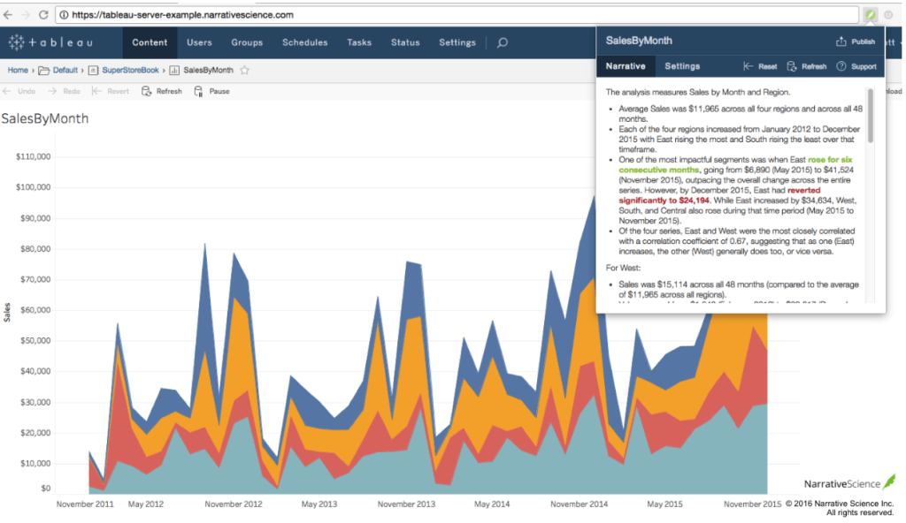
Task: Favorite SalesByMonth with the star icon
Action: click(x=245, y=70)
